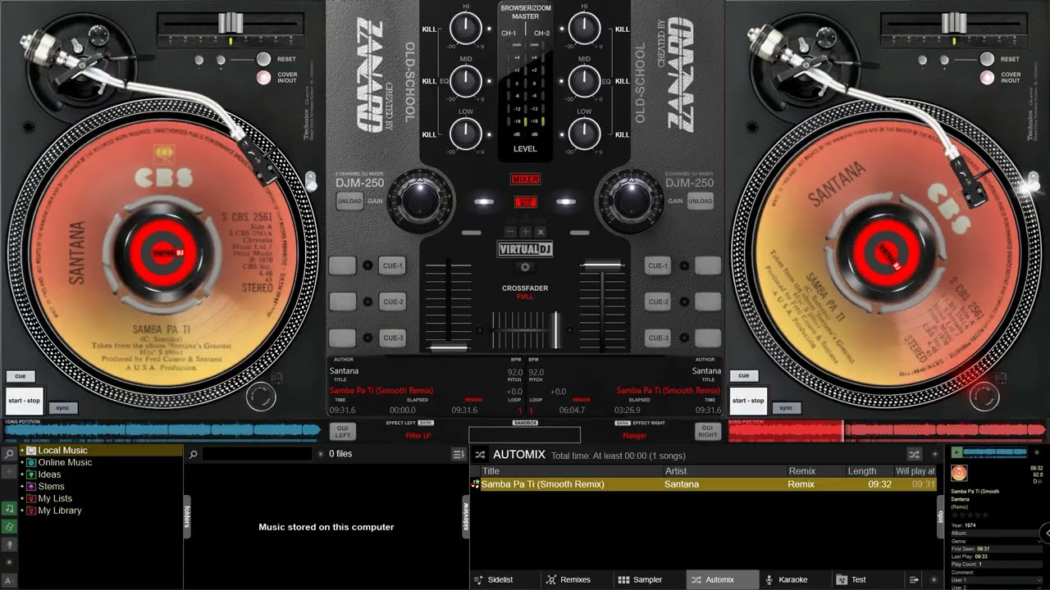Click the red right deck song position waveform
The image size is (1050, 590).
pyautogui.click(x=885, y=429)
